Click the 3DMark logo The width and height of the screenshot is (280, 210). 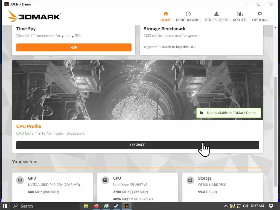point(34,16)
